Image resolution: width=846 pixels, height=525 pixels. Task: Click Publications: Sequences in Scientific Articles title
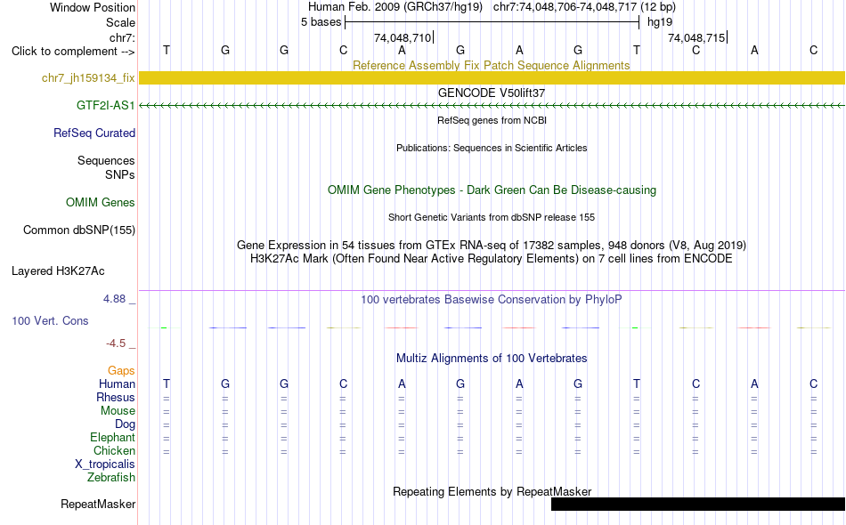492,149
